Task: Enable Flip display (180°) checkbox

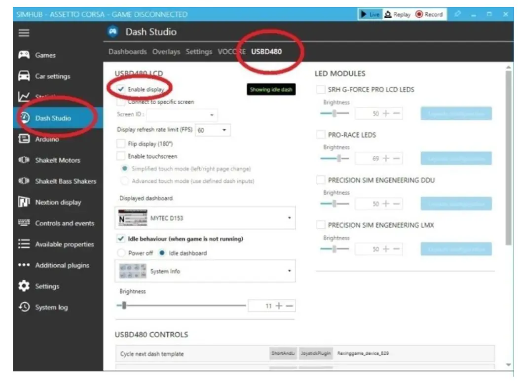Action: (121, 143)
